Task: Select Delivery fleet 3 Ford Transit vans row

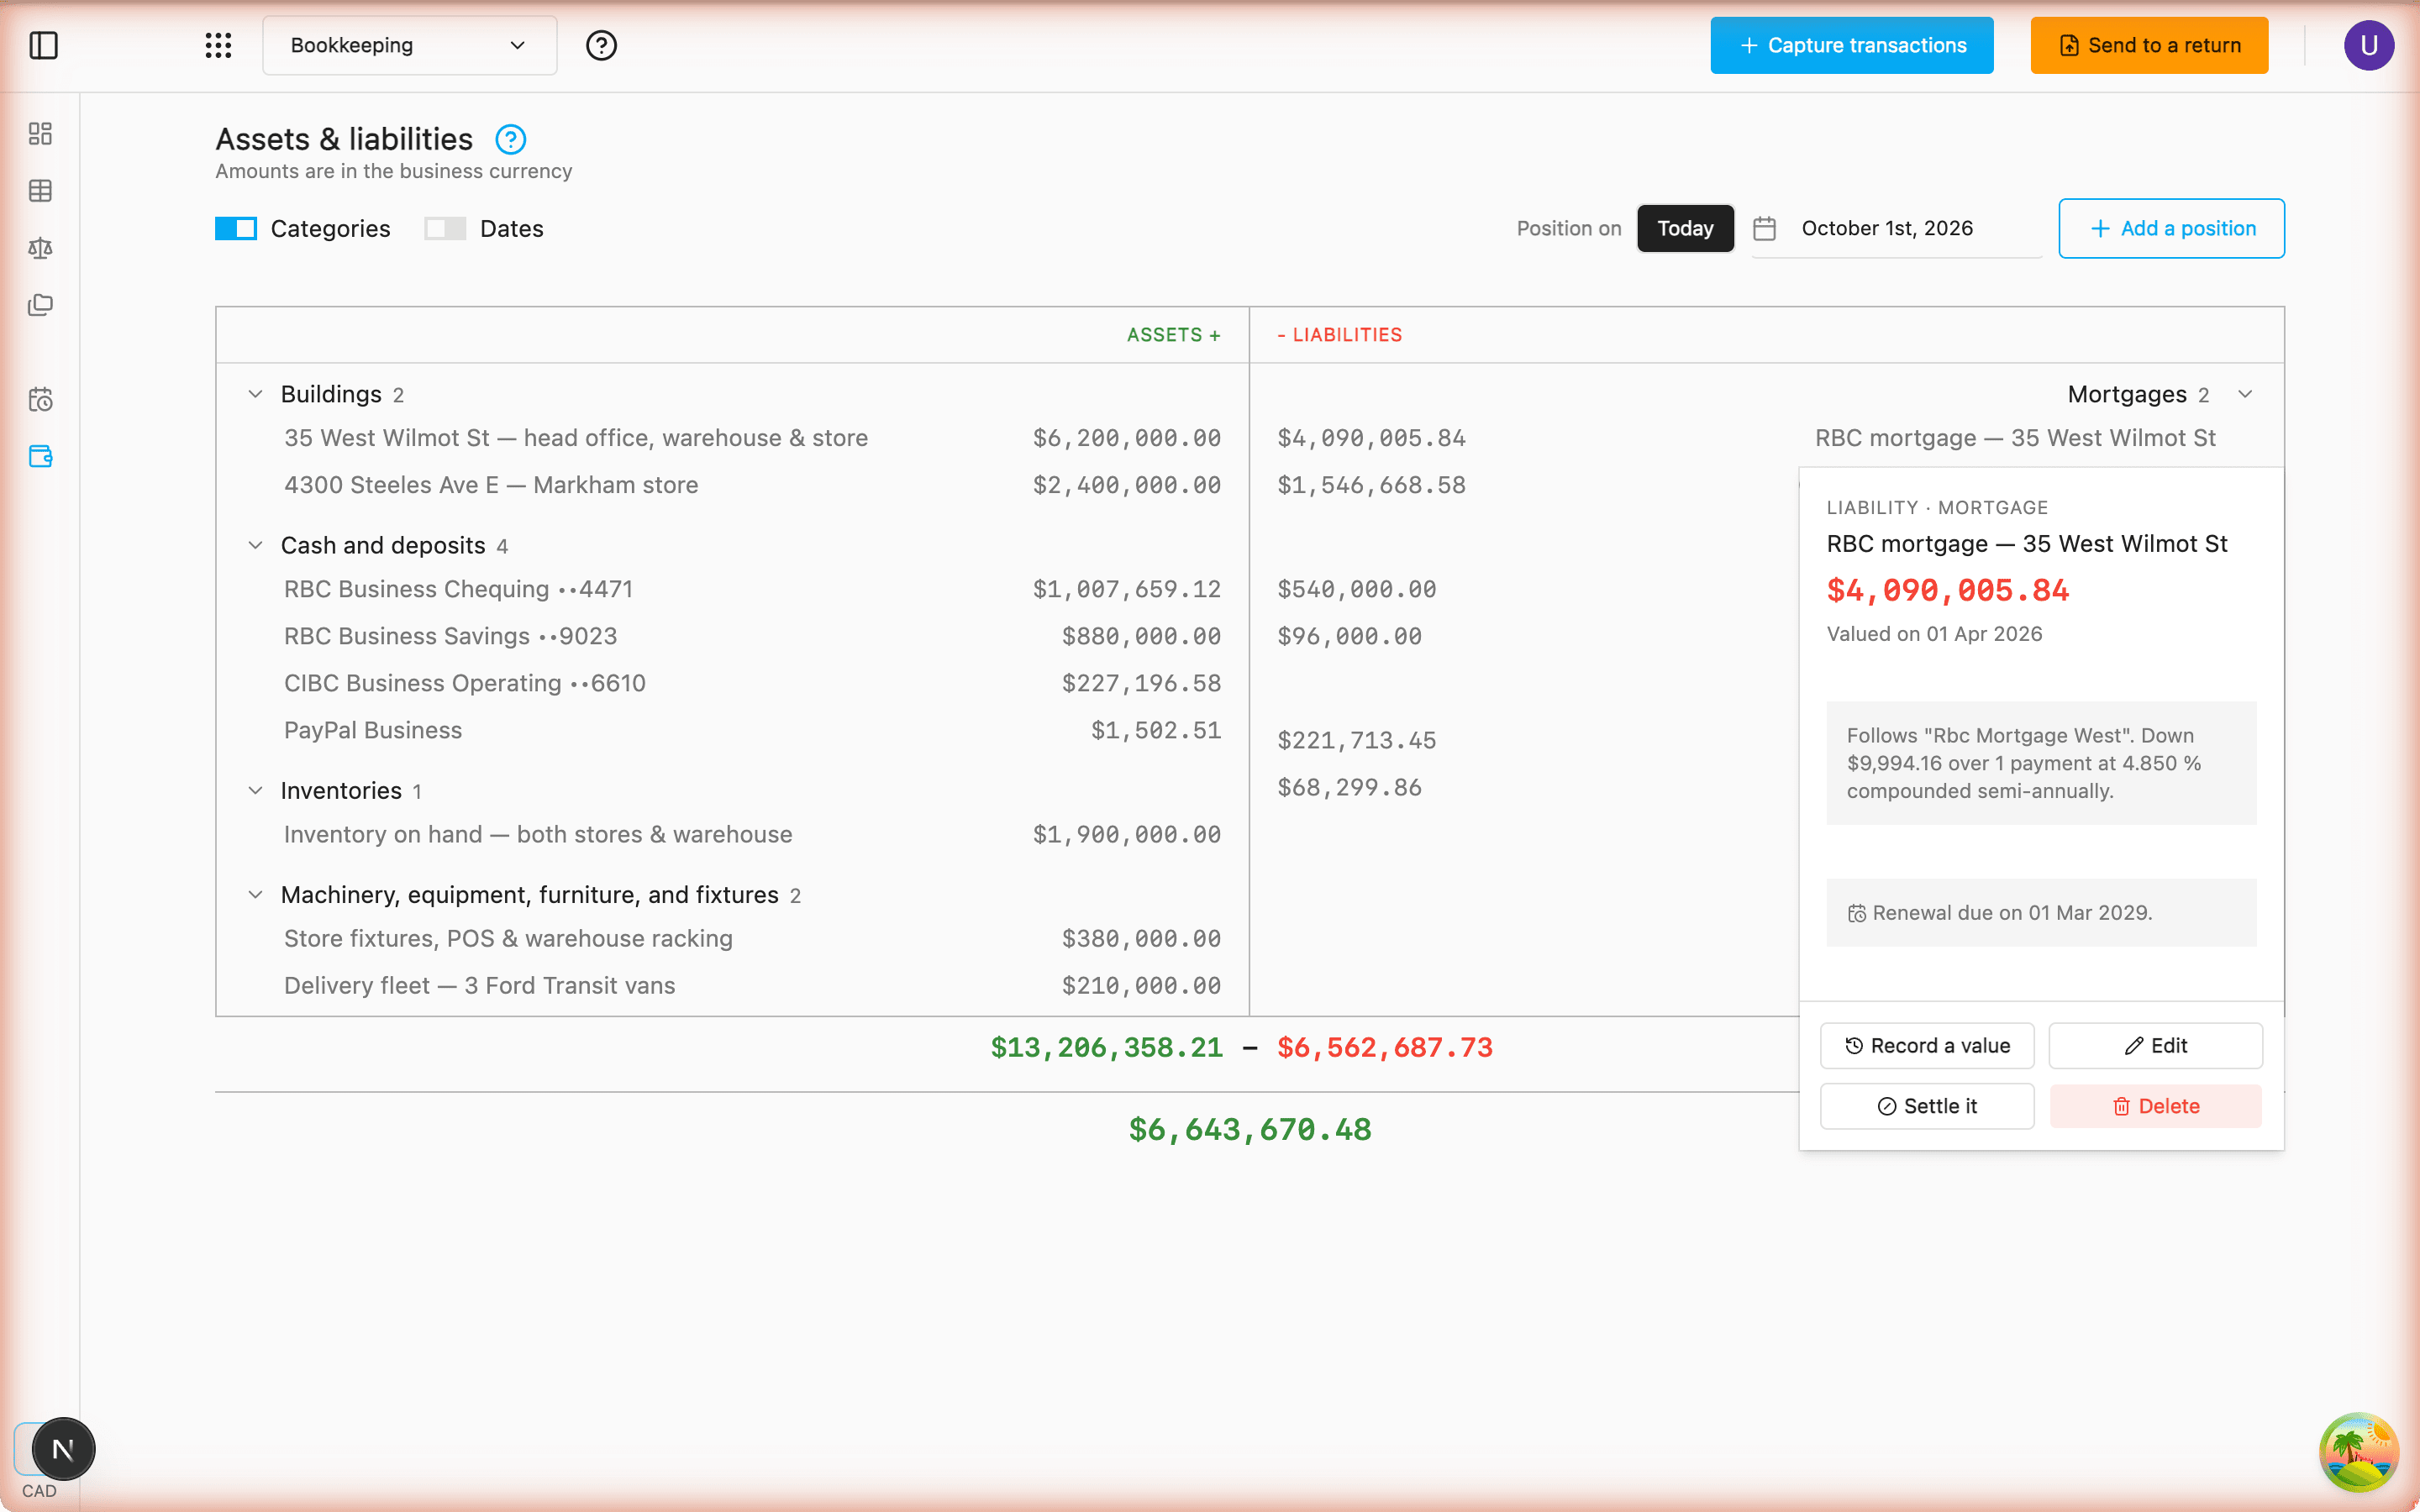Action: (752, 986)
